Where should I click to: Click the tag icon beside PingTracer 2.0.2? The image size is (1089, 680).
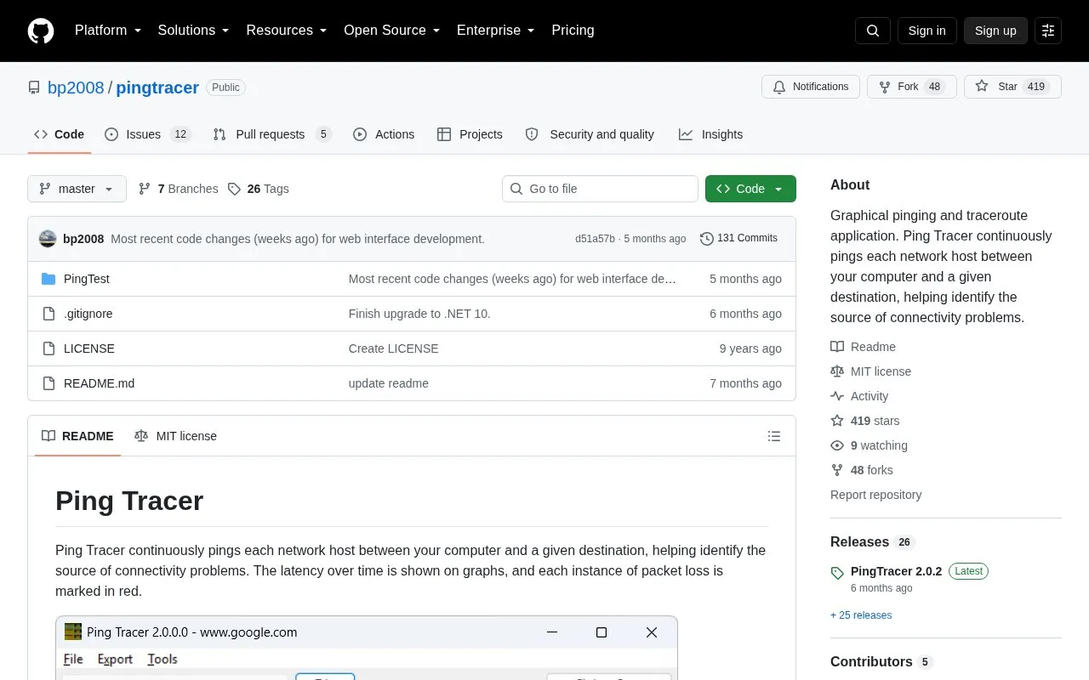(837, 572)
